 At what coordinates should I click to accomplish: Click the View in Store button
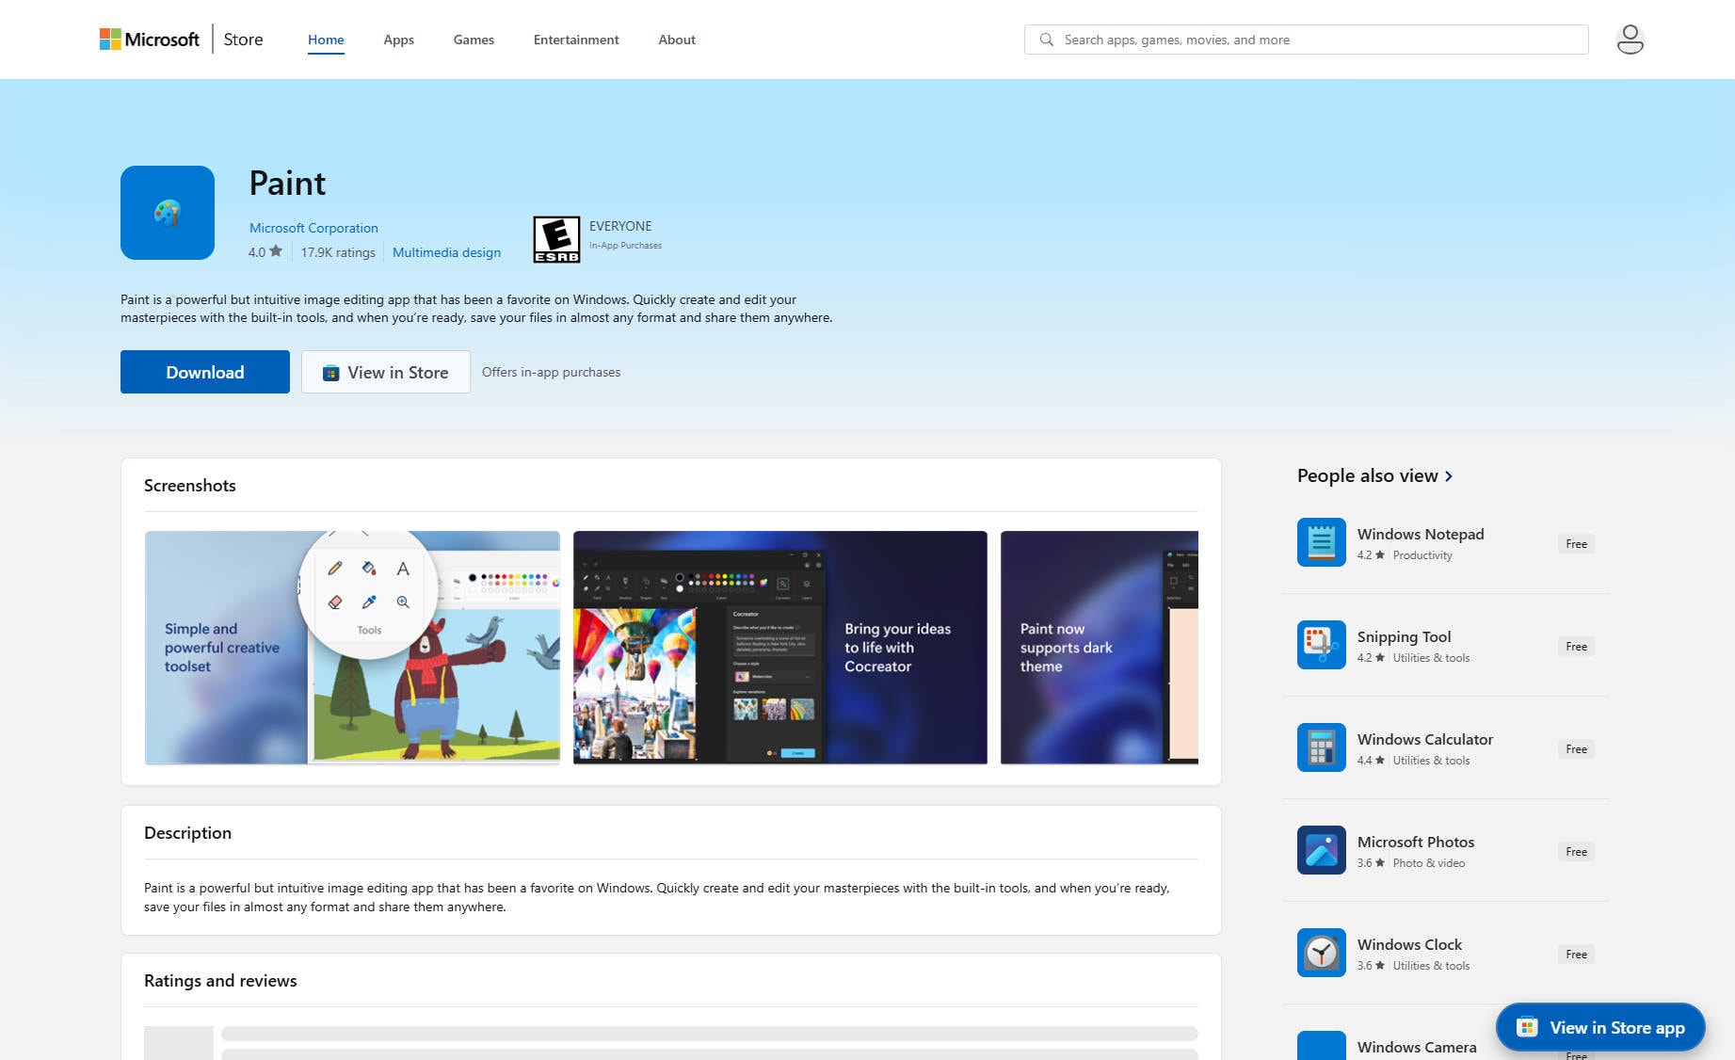tap(386, 372)
